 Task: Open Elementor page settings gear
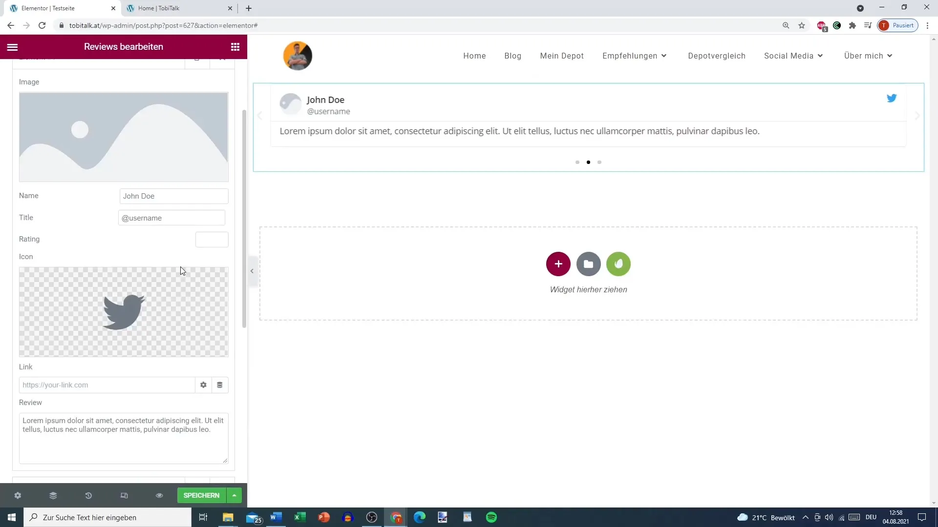[x=18, y=495]
